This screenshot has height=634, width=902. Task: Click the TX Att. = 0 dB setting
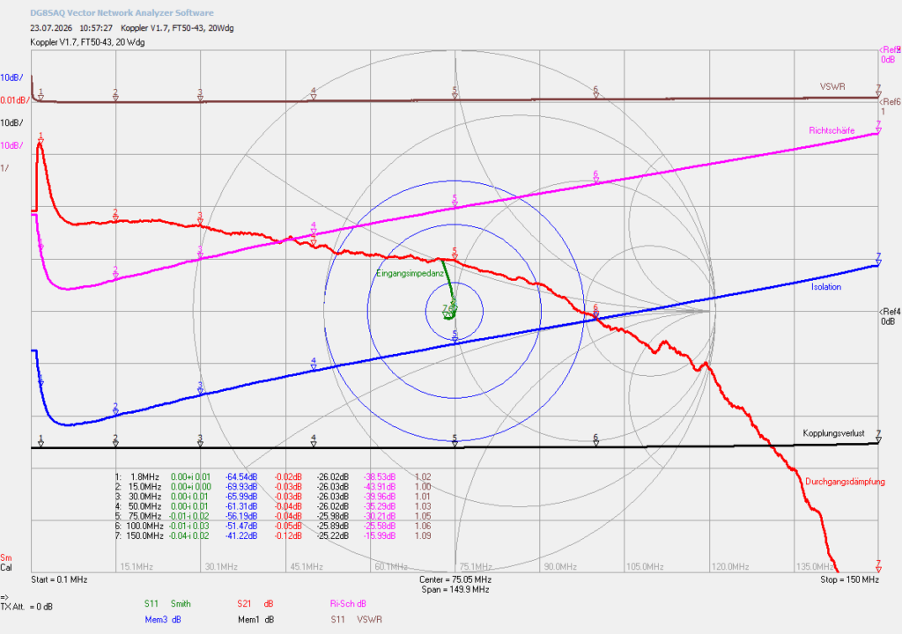point(26,607)
